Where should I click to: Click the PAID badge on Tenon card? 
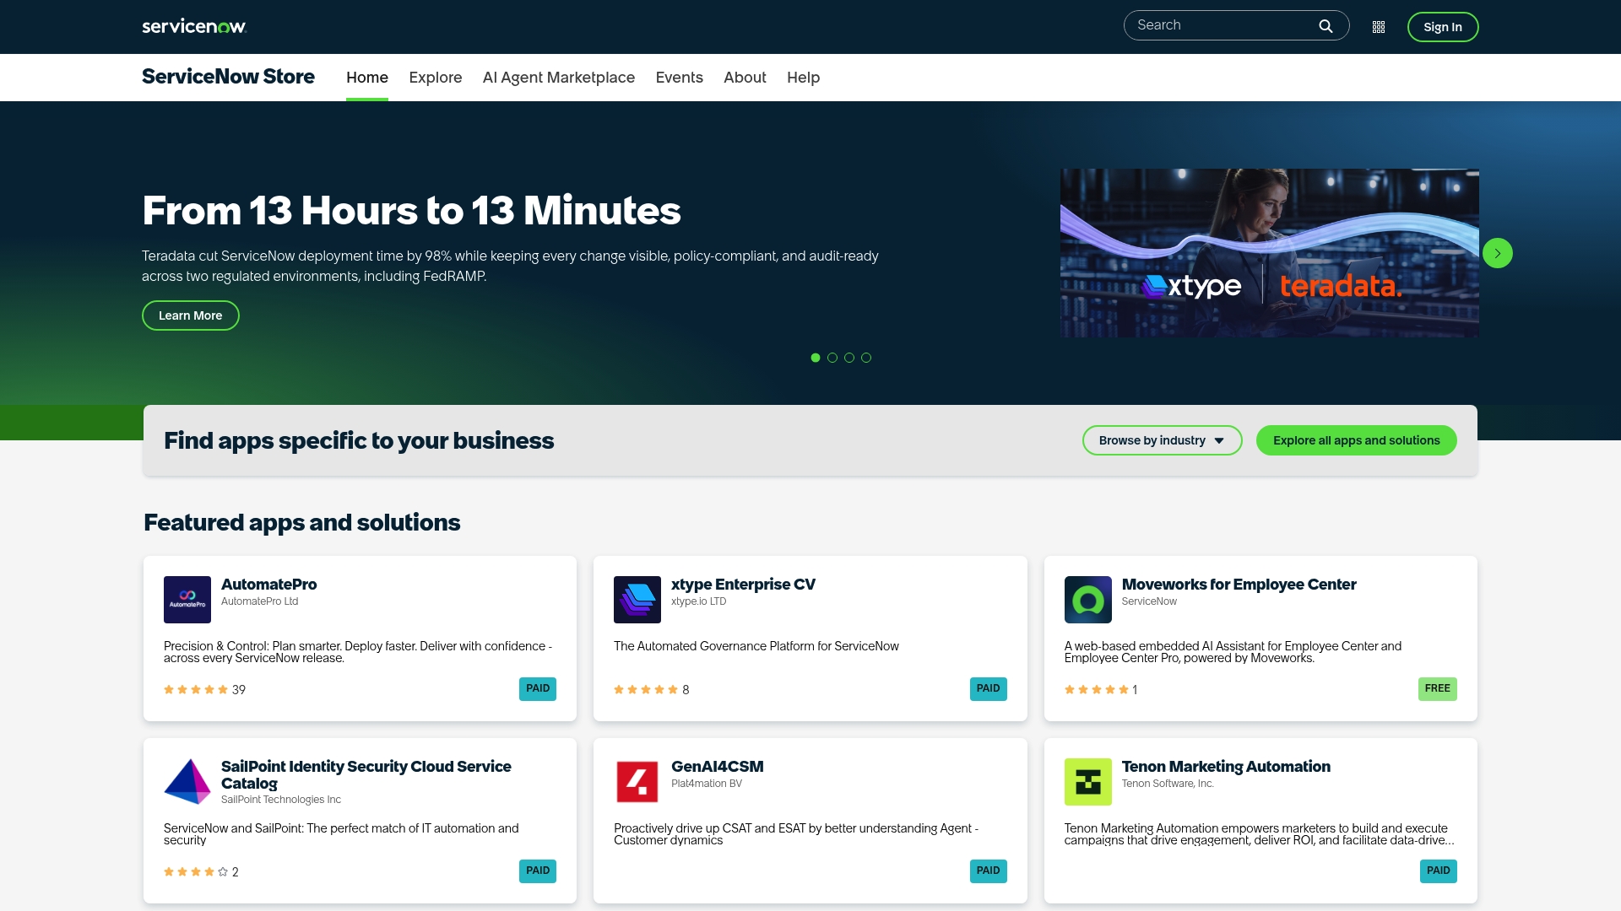(x=1439, y=871)
